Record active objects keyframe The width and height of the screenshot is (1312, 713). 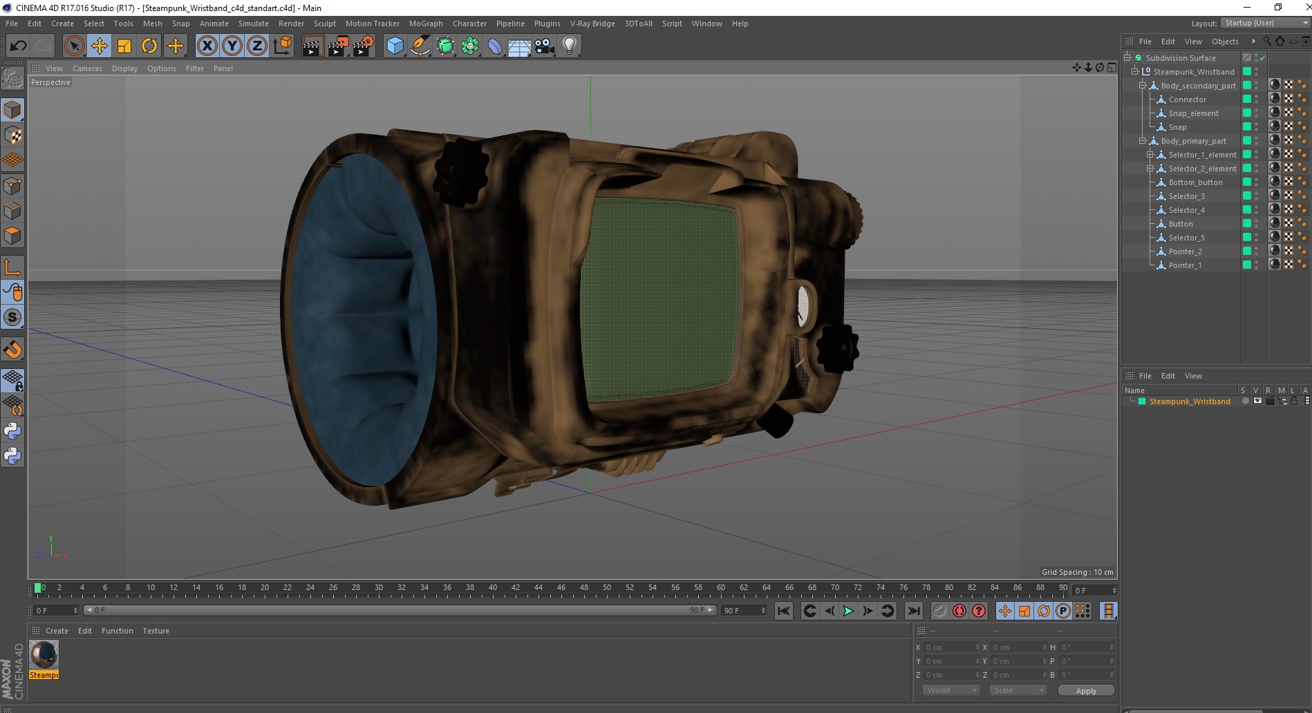[939, 611]
